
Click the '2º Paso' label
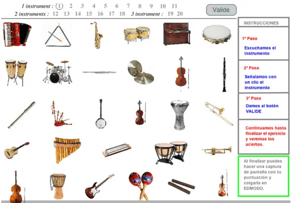[252, 68]
